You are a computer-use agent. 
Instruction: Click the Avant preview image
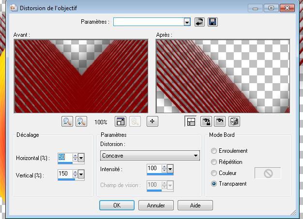pos(81,76)
